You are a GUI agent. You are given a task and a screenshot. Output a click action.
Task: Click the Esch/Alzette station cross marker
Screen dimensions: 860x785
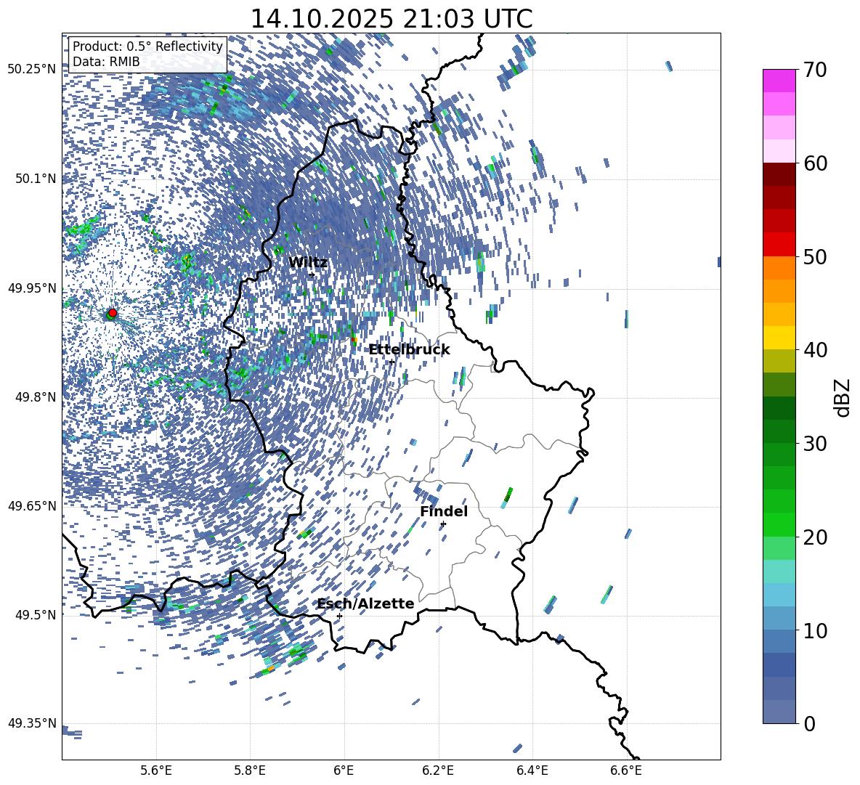[x=339, y=616]
